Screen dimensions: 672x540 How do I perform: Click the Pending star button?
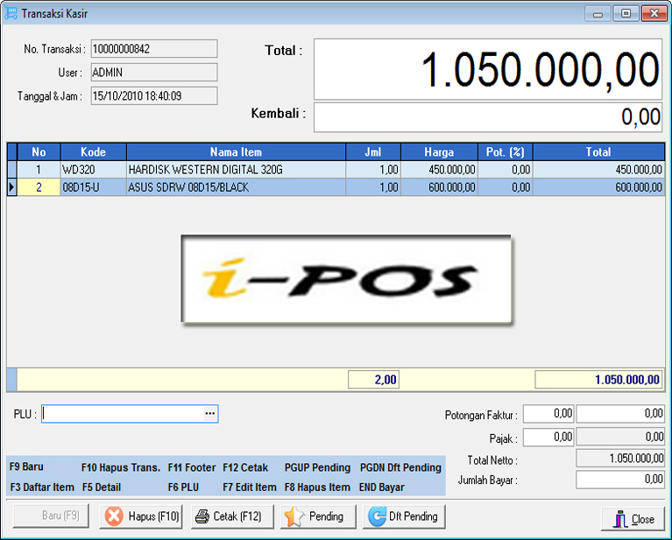[x=318, y=516]
